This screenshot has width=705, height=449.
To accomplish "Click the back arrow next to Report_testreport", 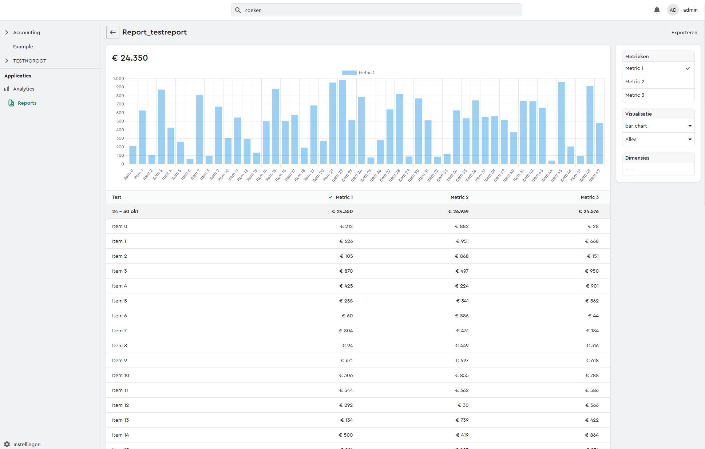I will tap(113, 32).
